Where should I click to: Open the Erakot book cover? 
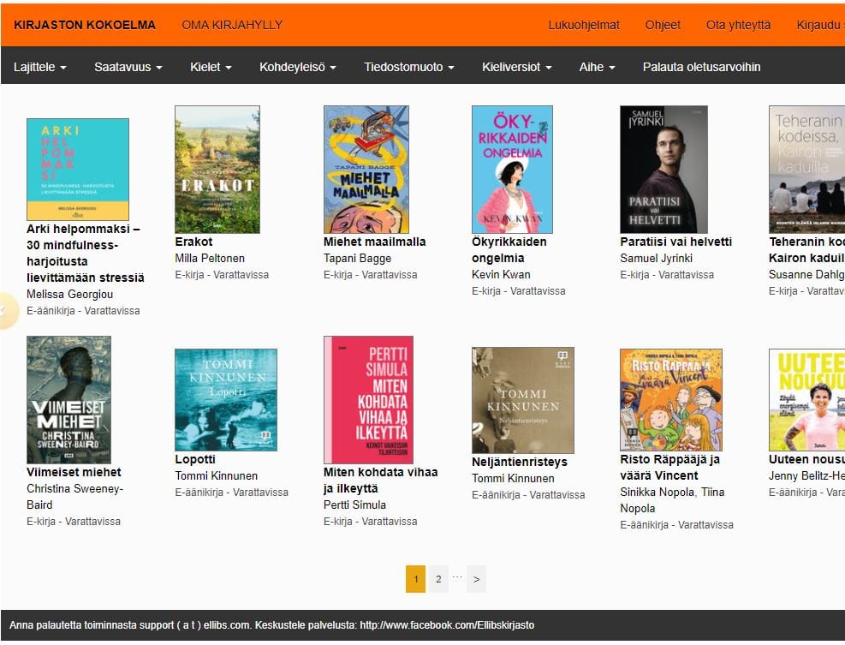pos(217,170)
